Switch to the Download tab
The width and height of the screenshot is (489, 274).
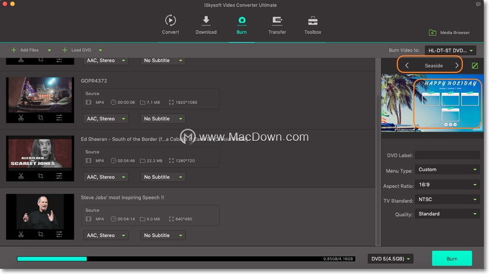pyautogui.click(x=206, y=24)
